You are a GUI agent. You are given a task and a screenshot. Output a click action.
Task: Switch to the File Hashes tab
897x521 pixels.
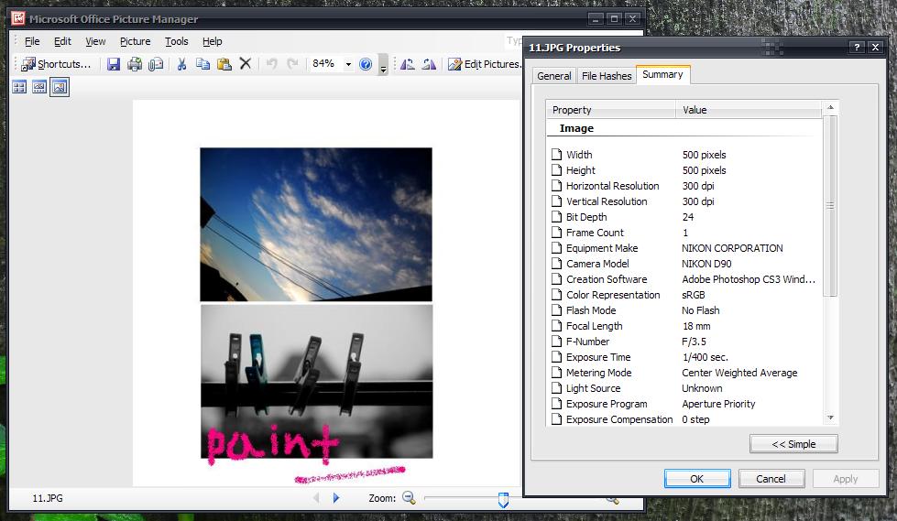click(607, 75)
